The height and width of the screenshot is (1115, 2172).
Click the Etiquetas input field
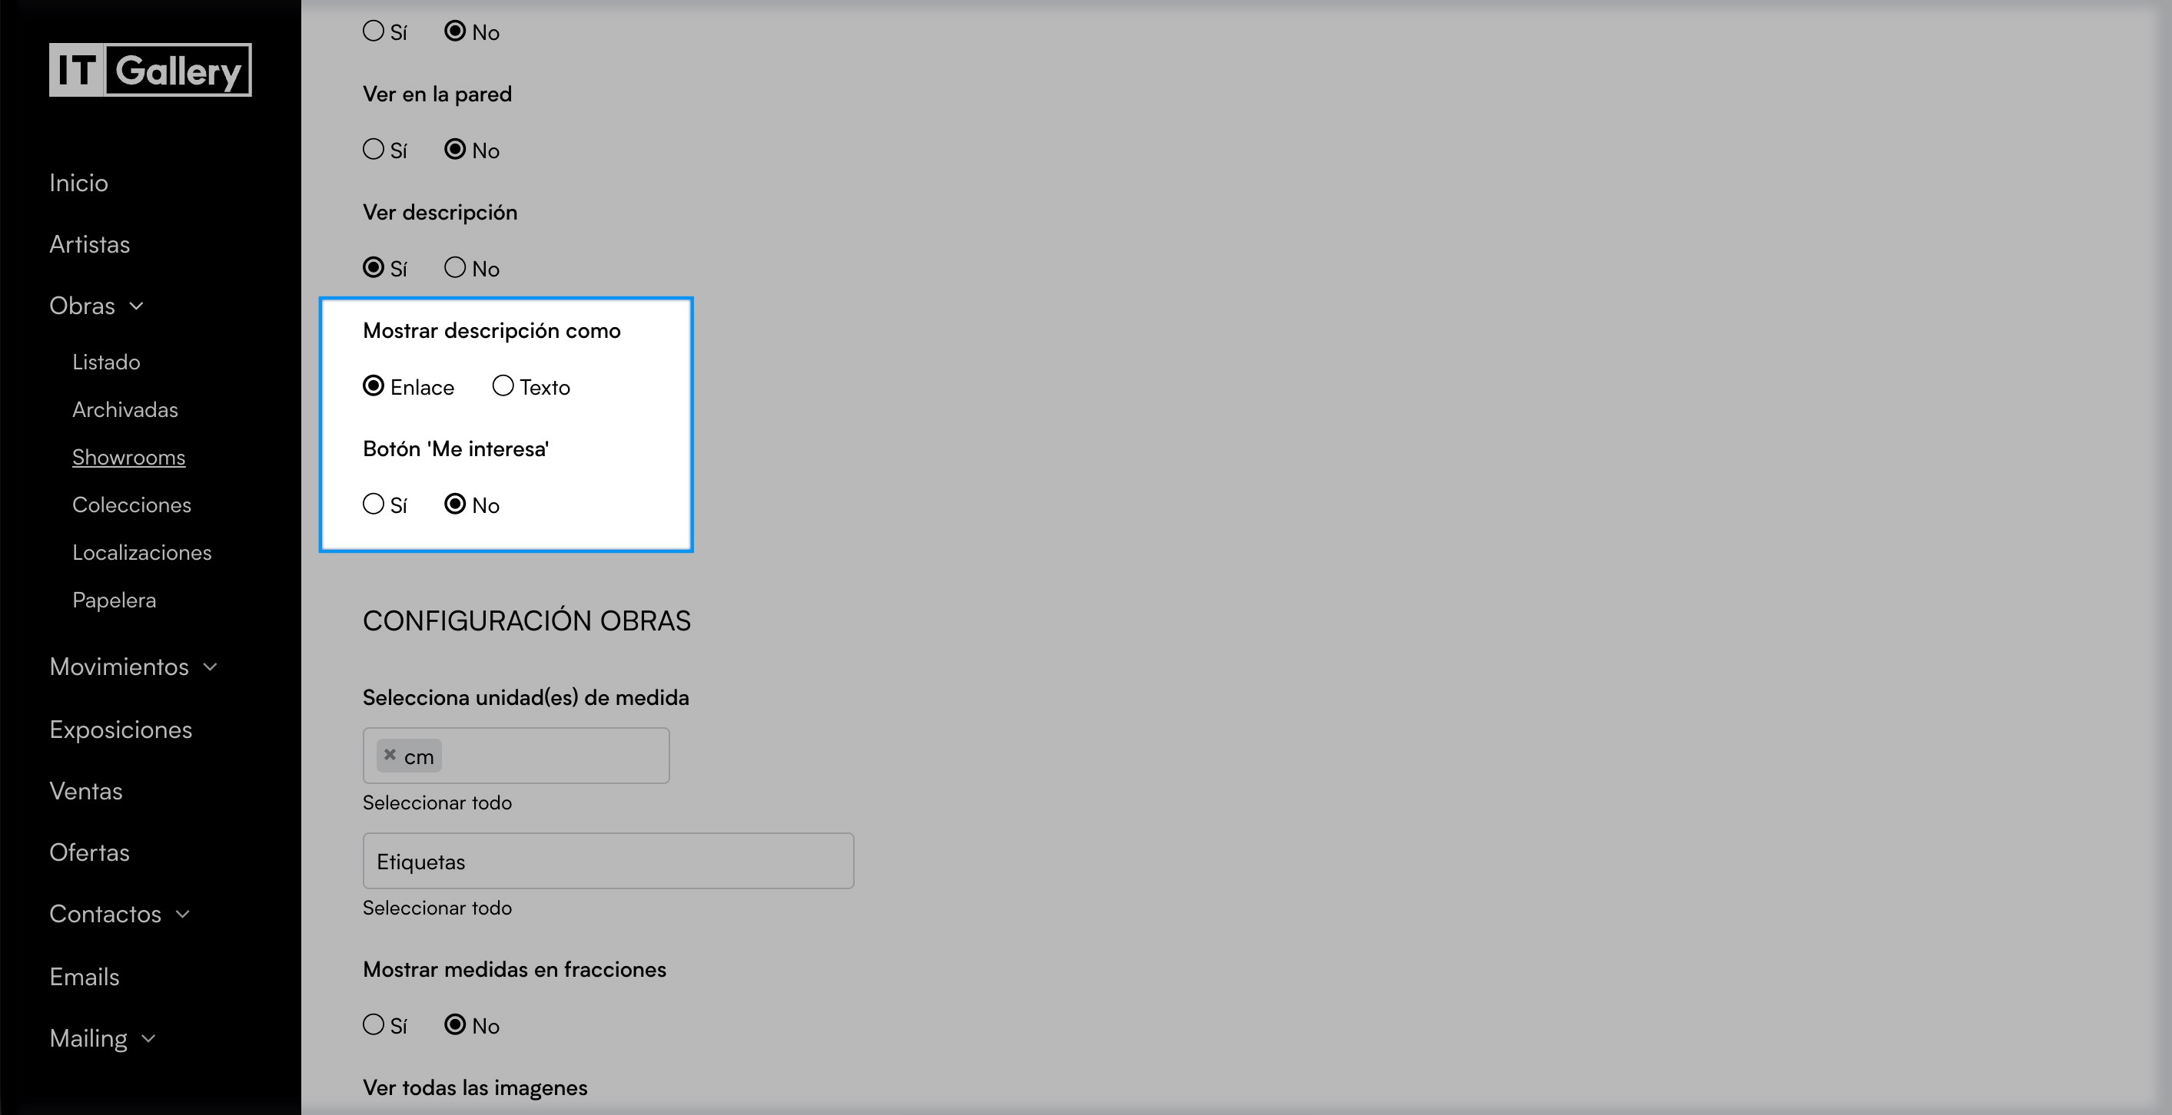click(607, 861)
